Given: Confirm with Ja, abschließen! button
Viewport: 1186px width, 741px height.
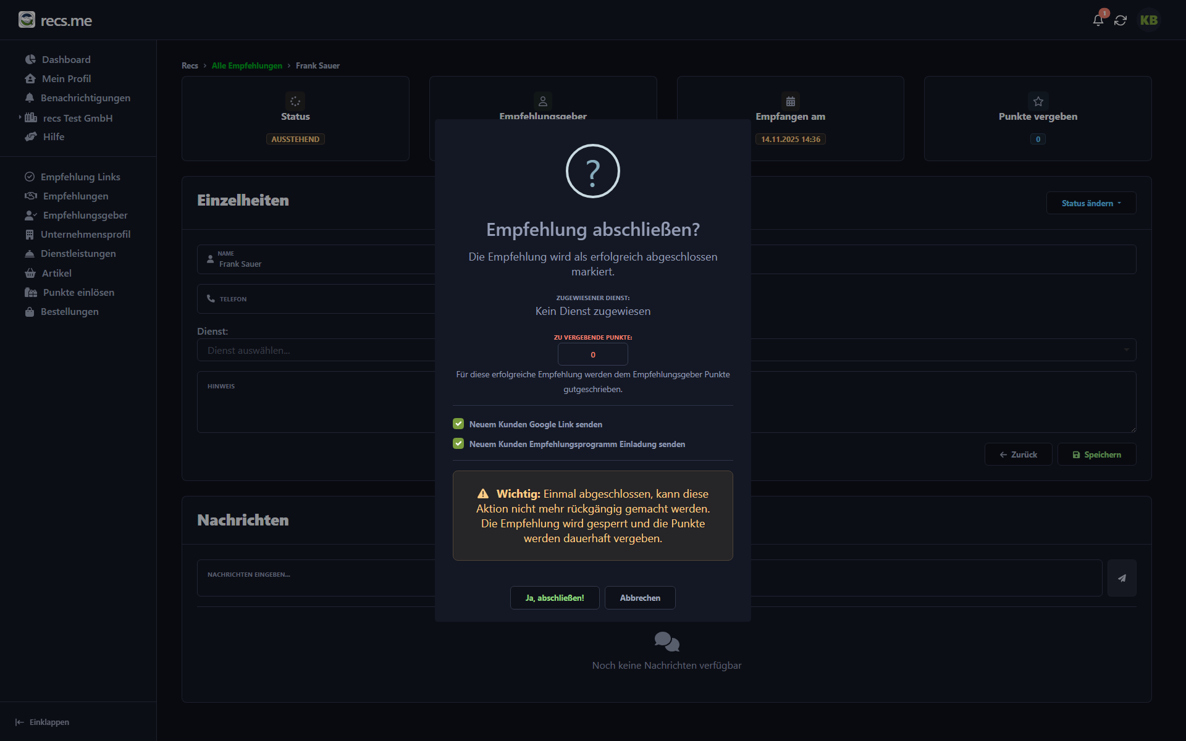Looking at the screenshot, I should (x=554, y=598).
